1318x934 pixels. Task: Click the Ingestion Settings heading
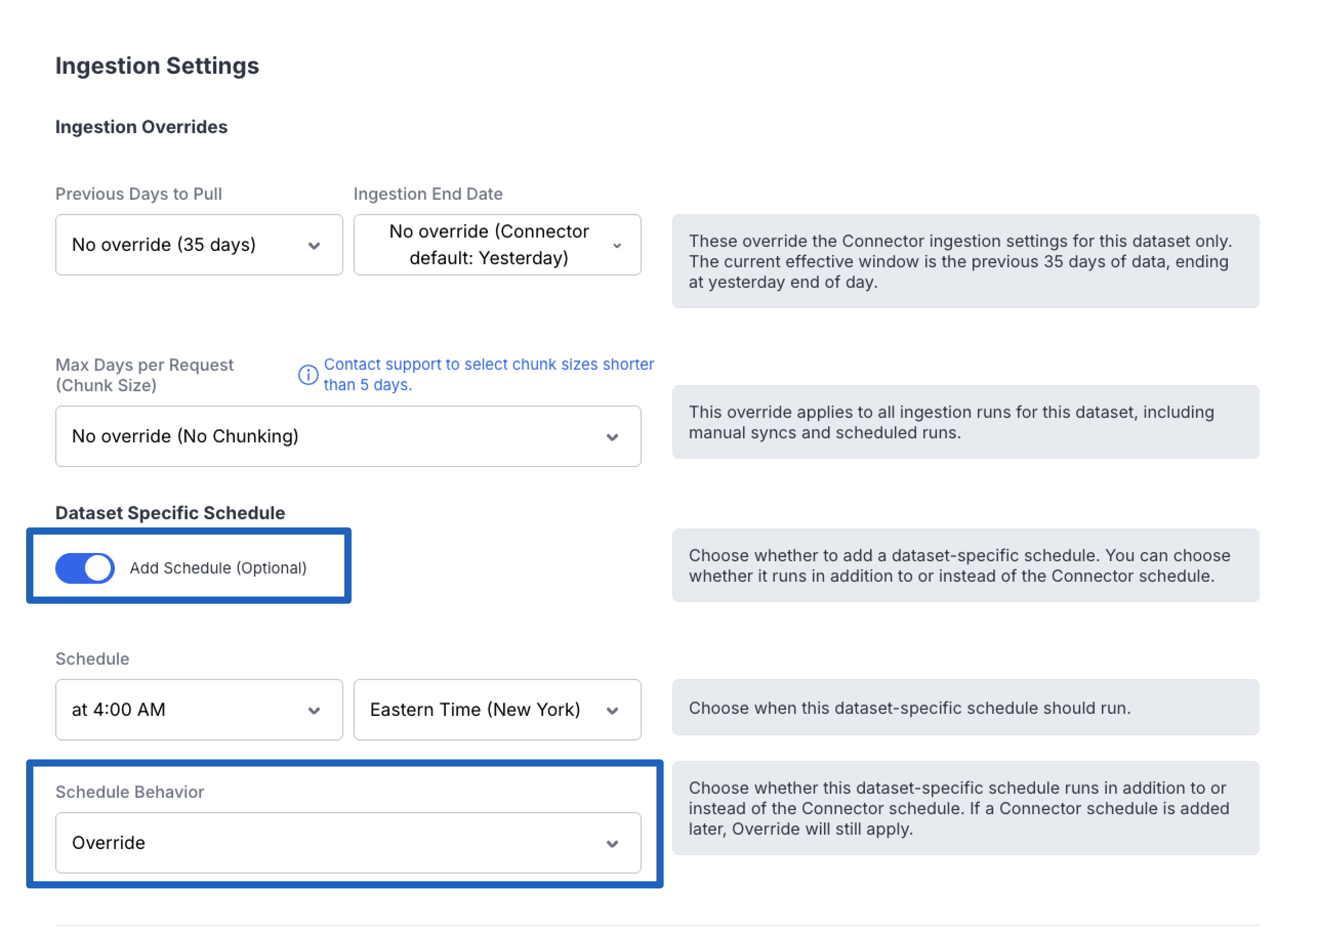tap(157, 66)
